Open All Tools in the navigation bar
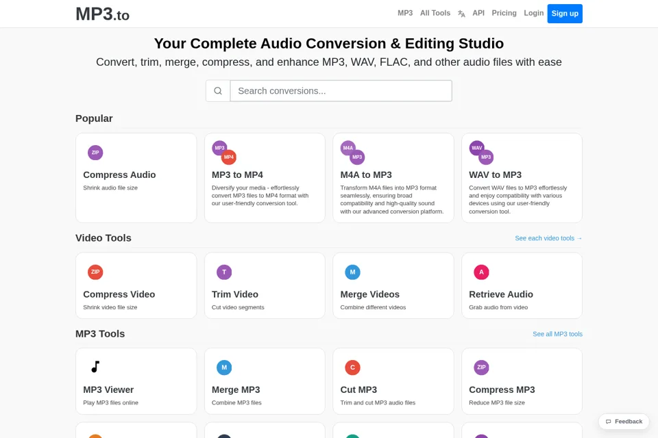This screenshot has width=658, height=438. pos(435,14)
